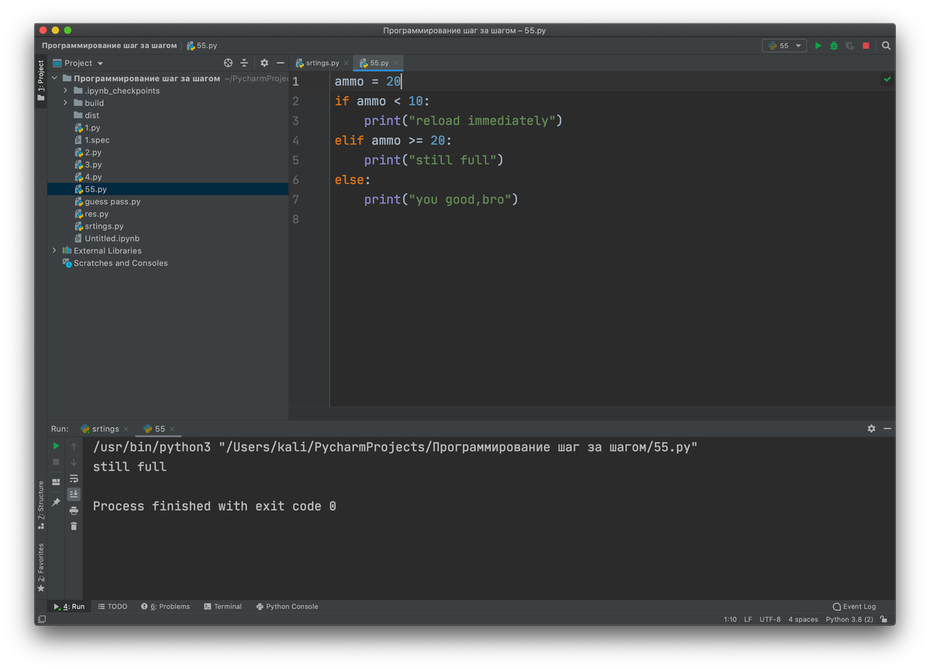
Task: Jump down the stack trace in the Run panel
Action: click(74, 462)
